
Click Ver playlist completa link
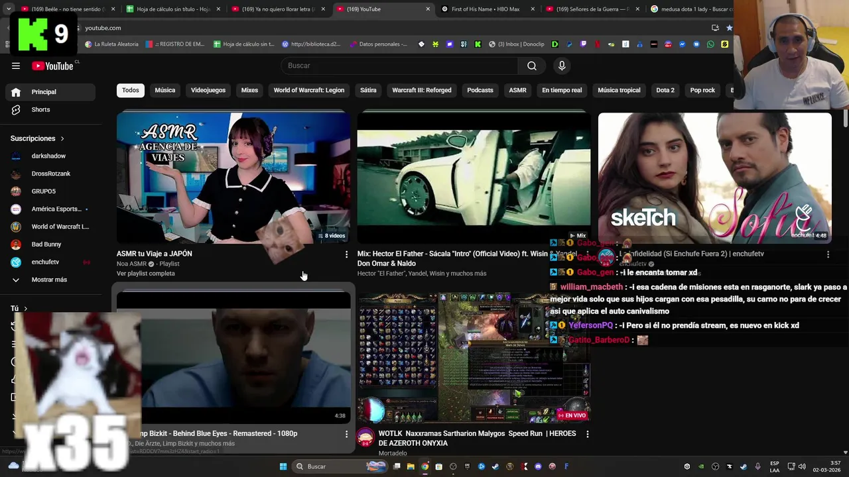(146, 274)
